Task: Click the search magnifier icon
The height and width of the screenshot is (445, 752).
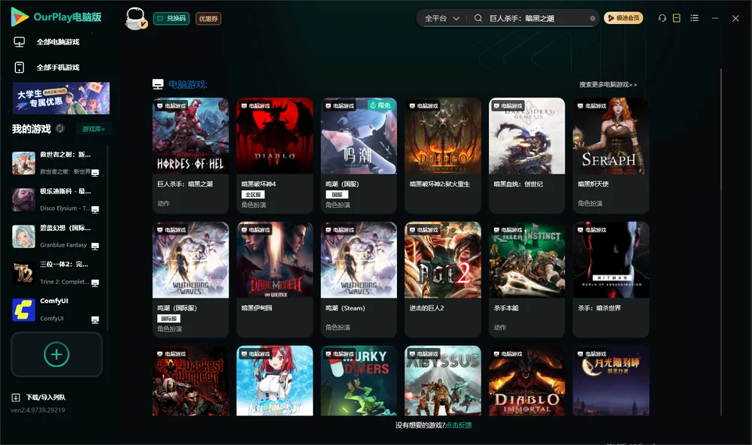Action: [x=478, y=18]
